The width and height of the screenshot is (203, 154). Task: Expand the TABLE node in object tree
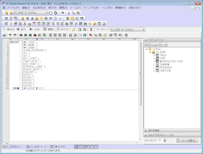tap(154, 55)
